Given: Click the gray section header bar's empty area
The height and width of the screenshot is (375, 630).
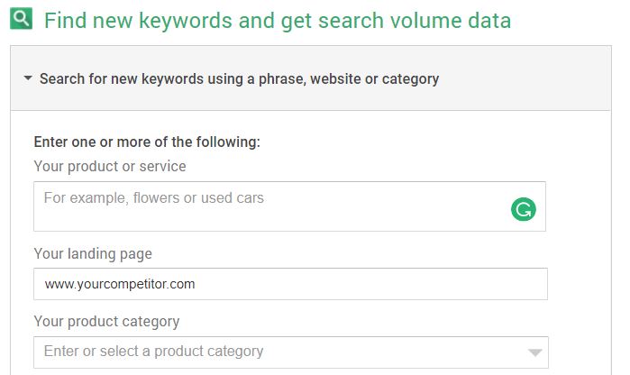Looking at the screenshot, I should point(532,79).
